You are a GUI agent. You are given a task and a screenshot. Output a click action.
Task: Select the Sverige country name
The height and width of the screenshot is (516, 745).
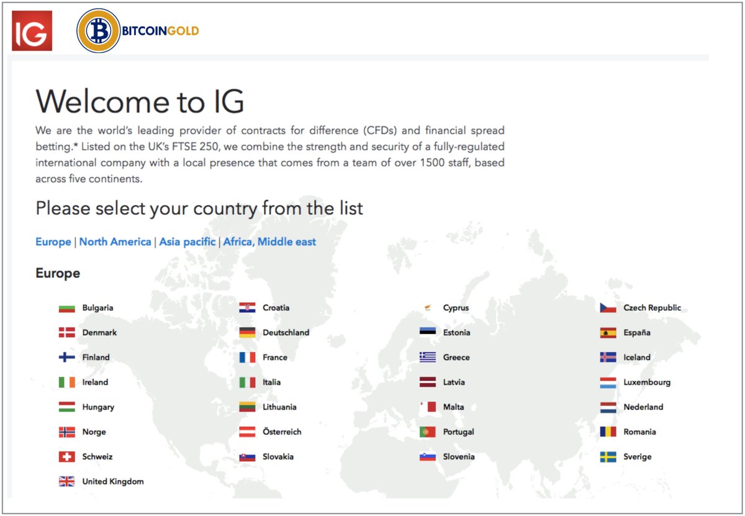[x=638, y=457]
